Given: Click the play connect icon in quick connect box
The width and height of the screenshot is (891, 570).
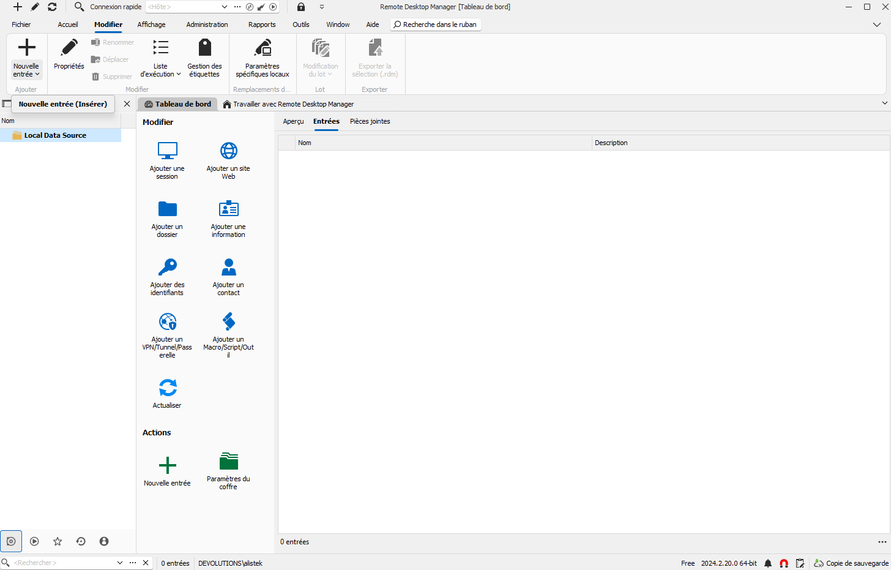Looking at the screenshot, I should 273,7.
